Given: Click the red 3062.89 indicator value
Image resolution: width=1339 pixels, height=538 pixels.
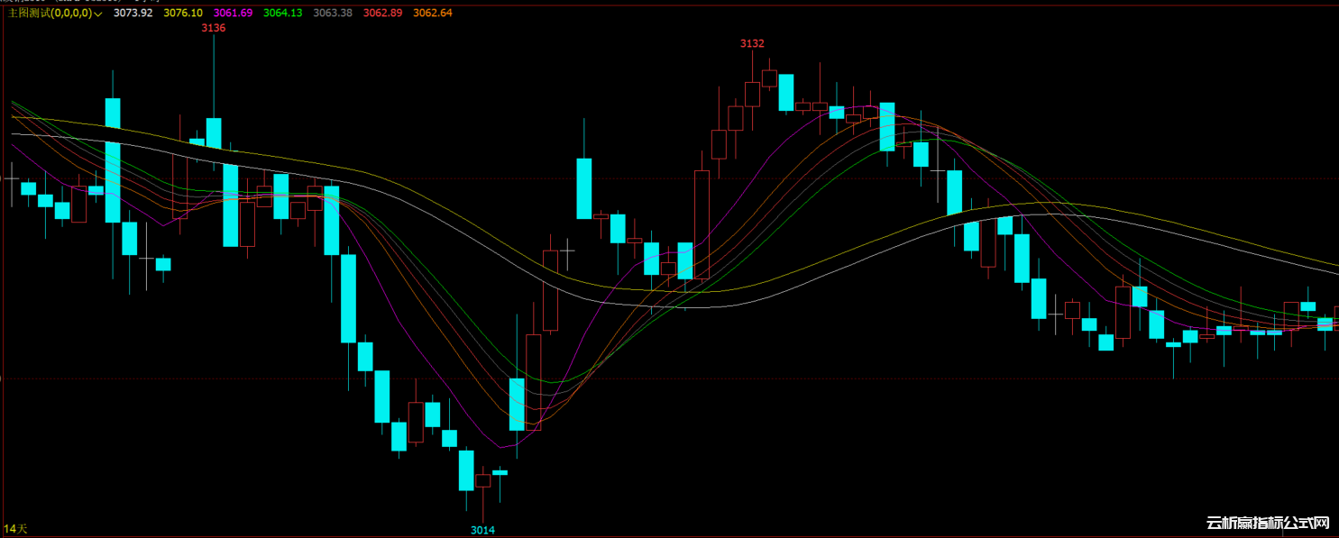Looking at the screenshot, I should (x=382, y=14).
